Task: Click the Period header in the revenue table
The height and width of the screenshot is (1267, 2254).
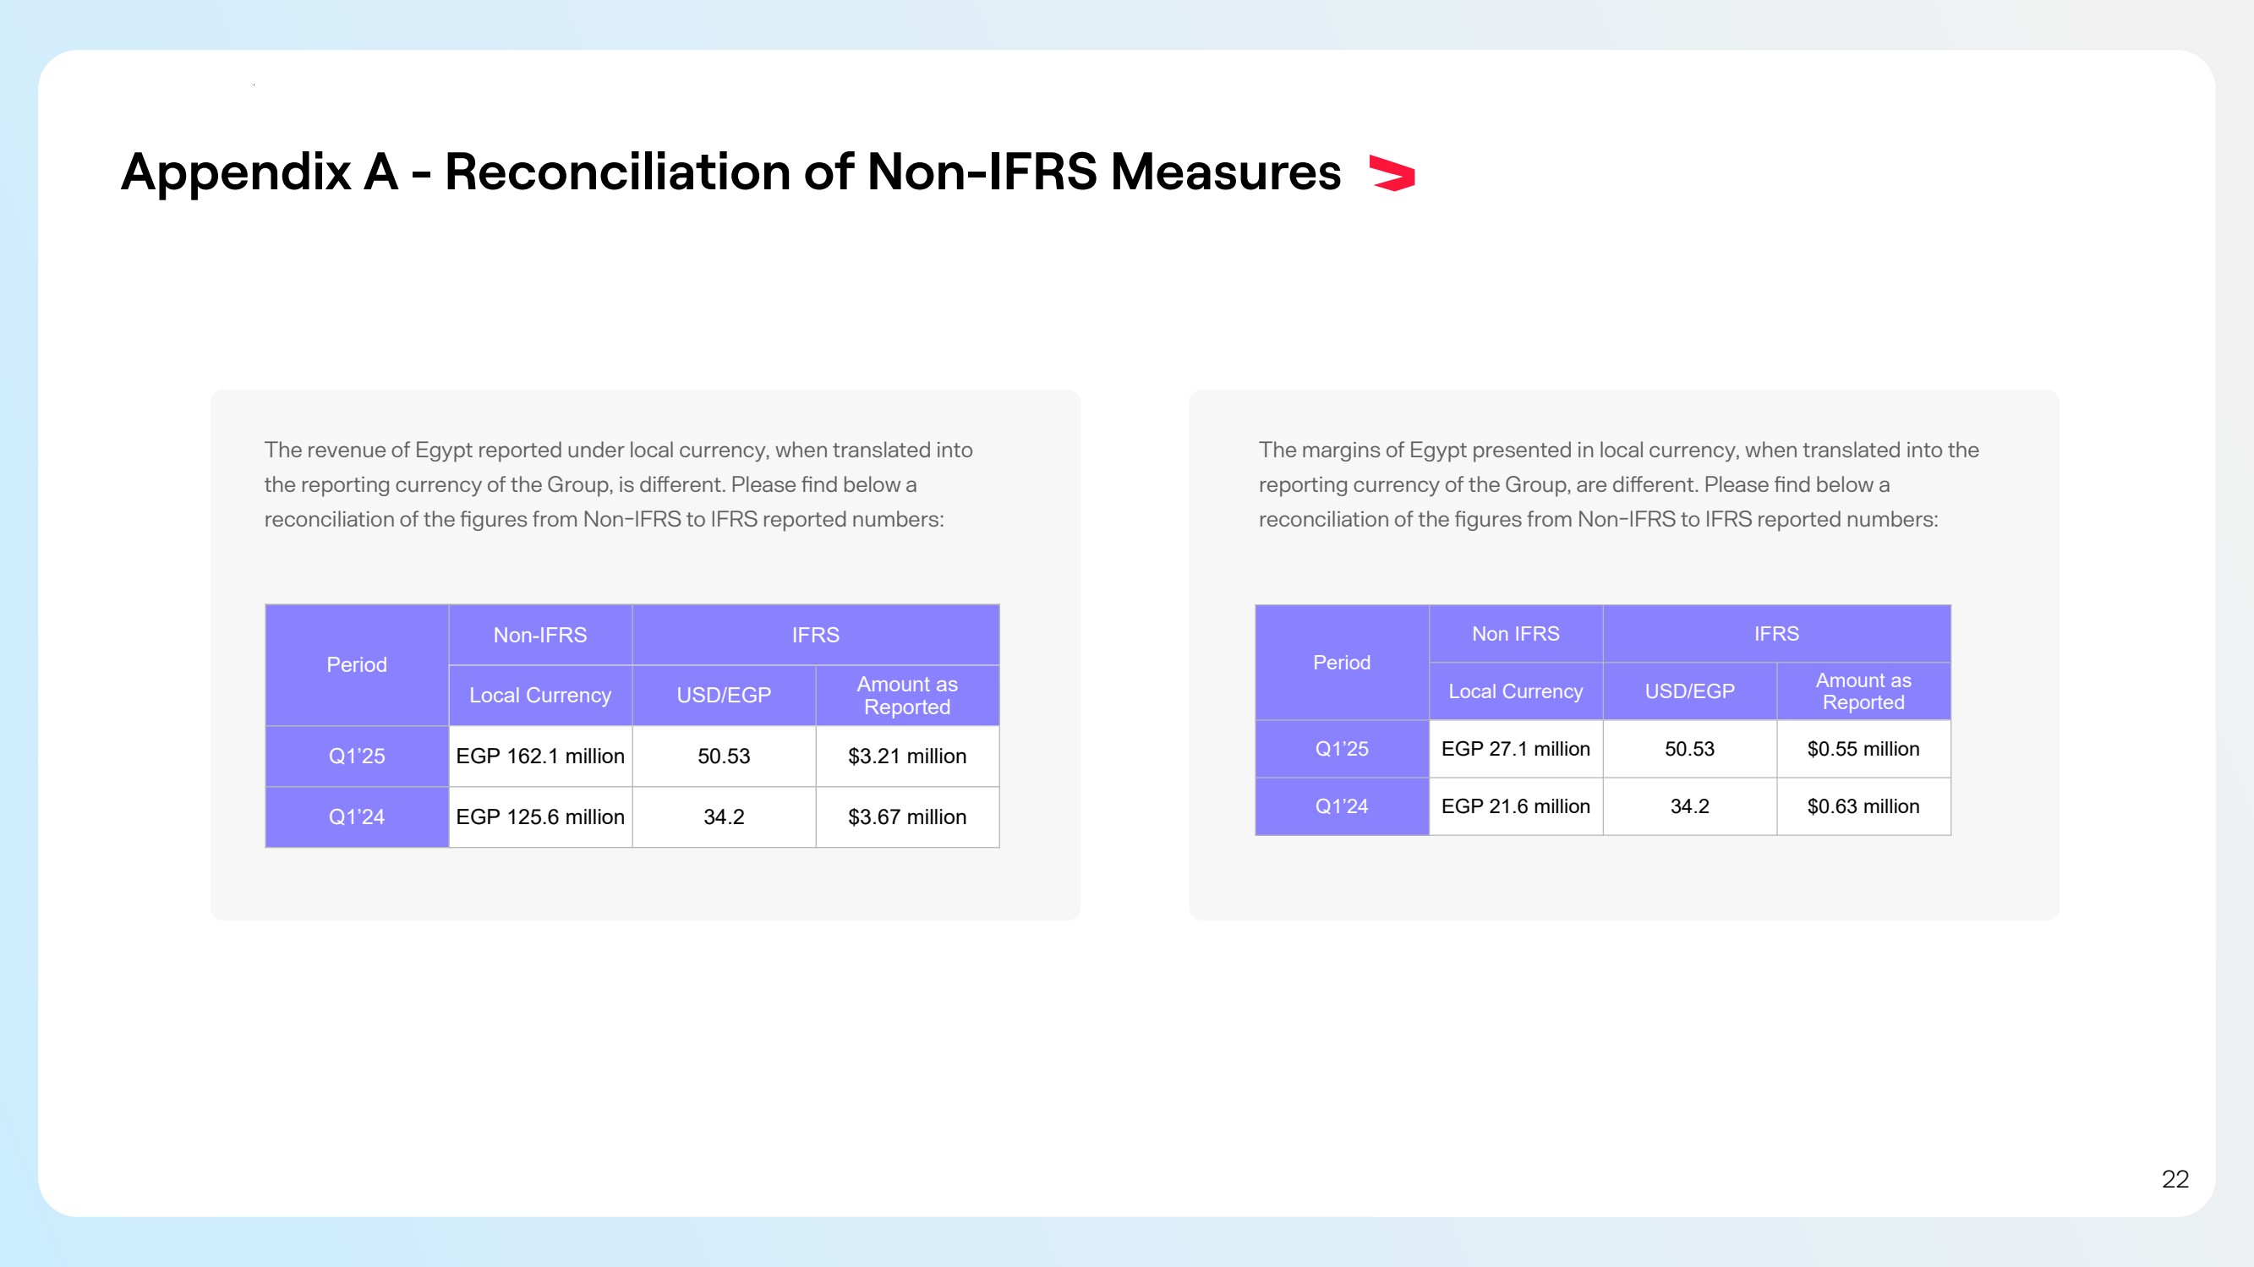Action: coord(356,665)
